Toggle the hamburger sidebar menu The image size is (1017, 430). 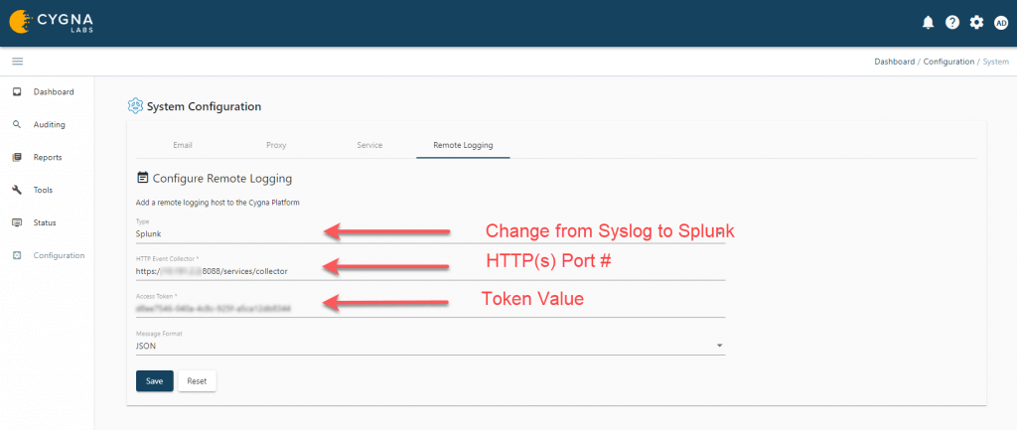click(17, 62)
